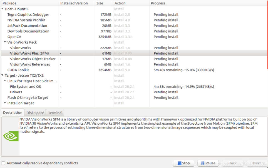The width and height of the screenshot is (268, 168).
Task: Click Pending install status for Drivers
Action: tap(166, 92)
